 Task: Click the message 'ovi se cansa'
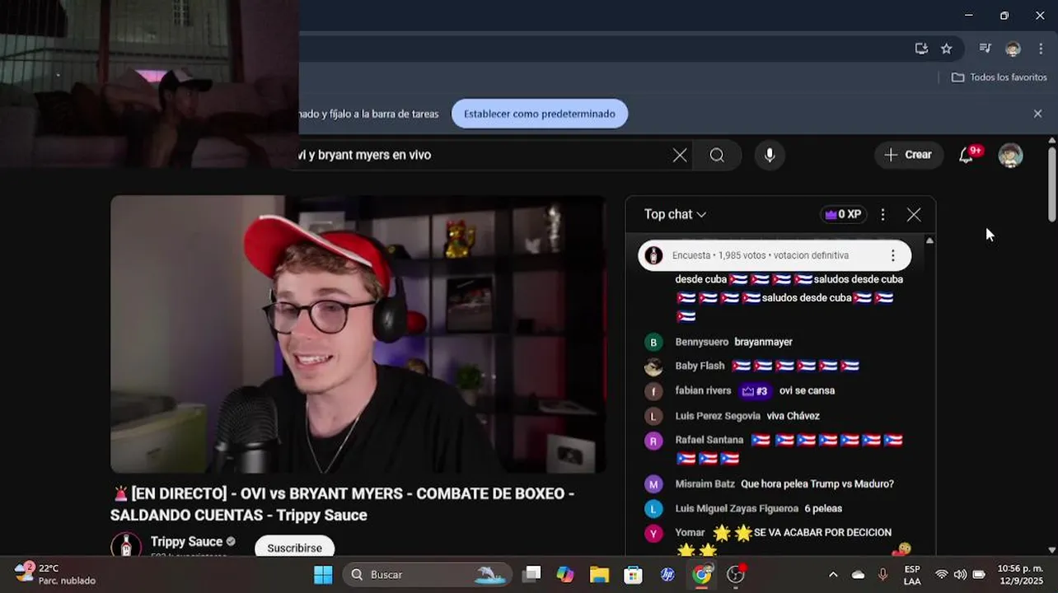pyautogui.click(x=807, y=391)
